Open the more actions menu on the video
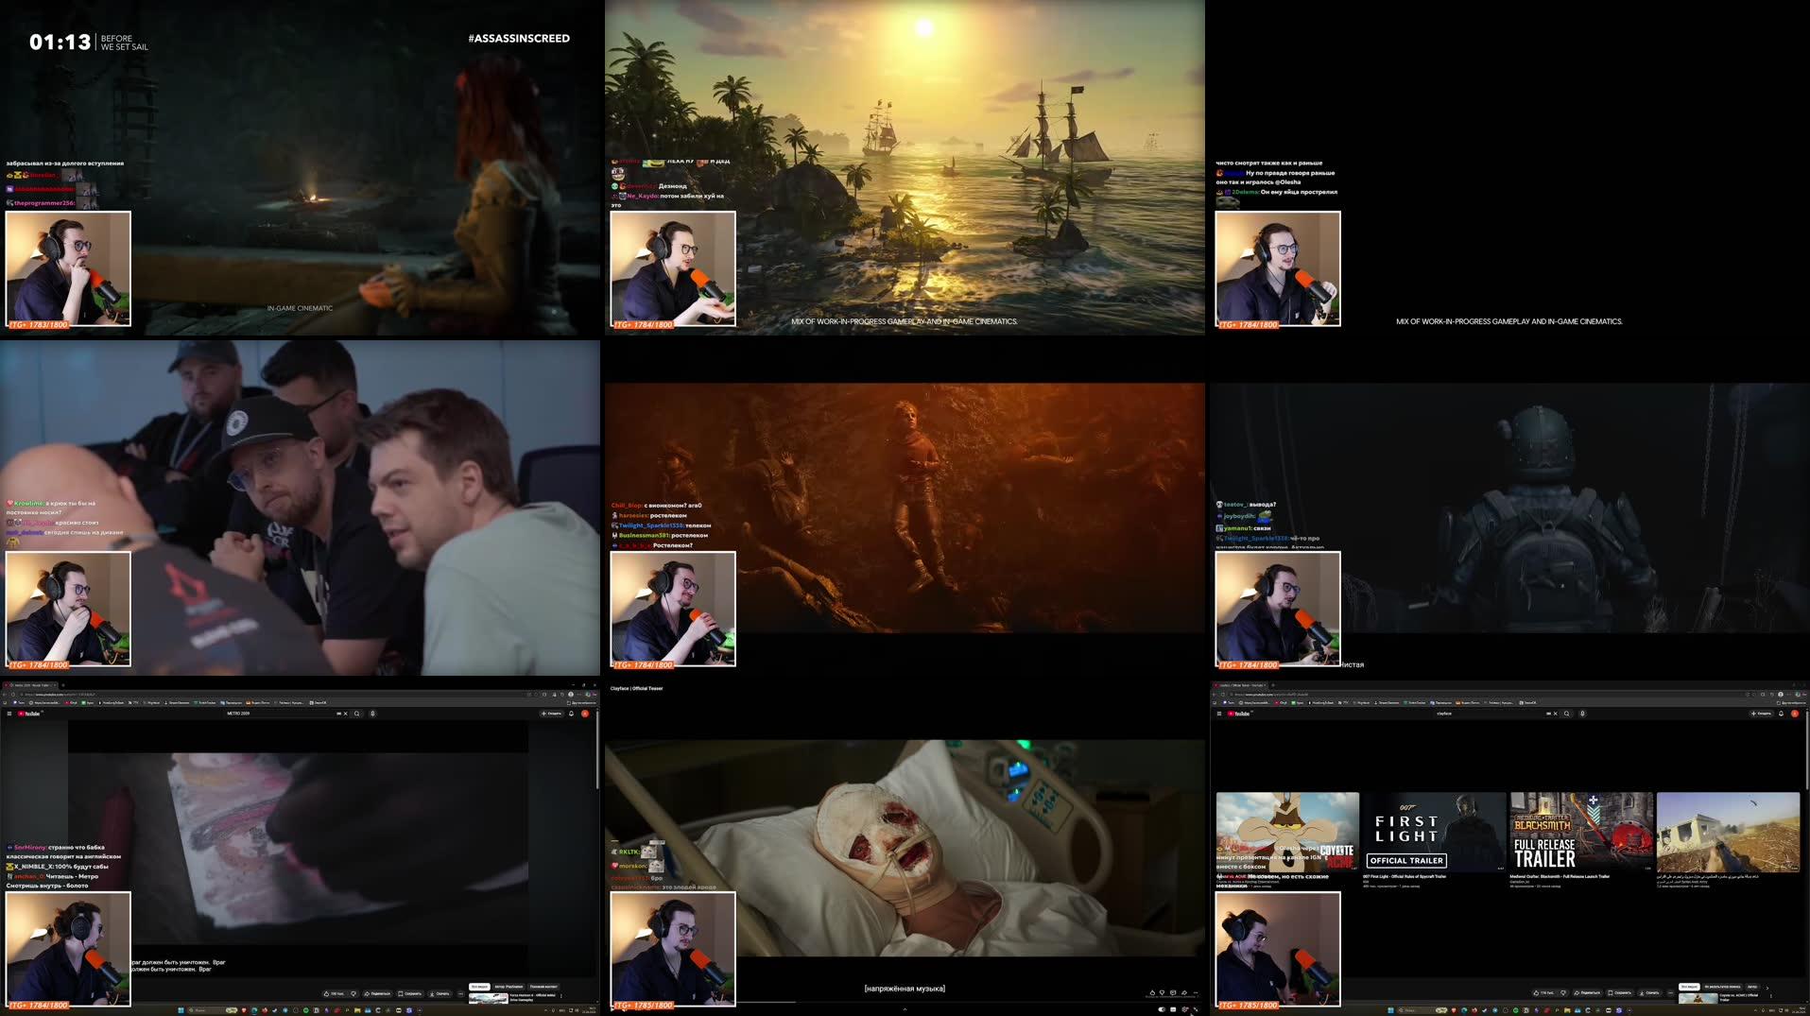1810x1016 pixels. 461,993
